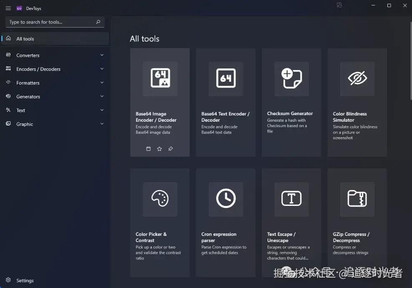Expand the Encoders / Decoders chevron
The image size is (412, 288).
[x=102, y=68]
